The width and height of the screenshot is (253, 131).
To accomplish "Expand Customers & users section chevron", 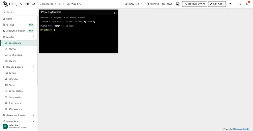I will coord(33,115).
